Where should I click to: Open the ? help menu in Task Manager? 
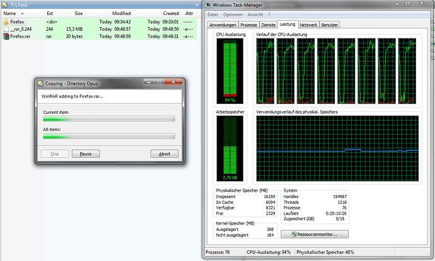(269, 14)
